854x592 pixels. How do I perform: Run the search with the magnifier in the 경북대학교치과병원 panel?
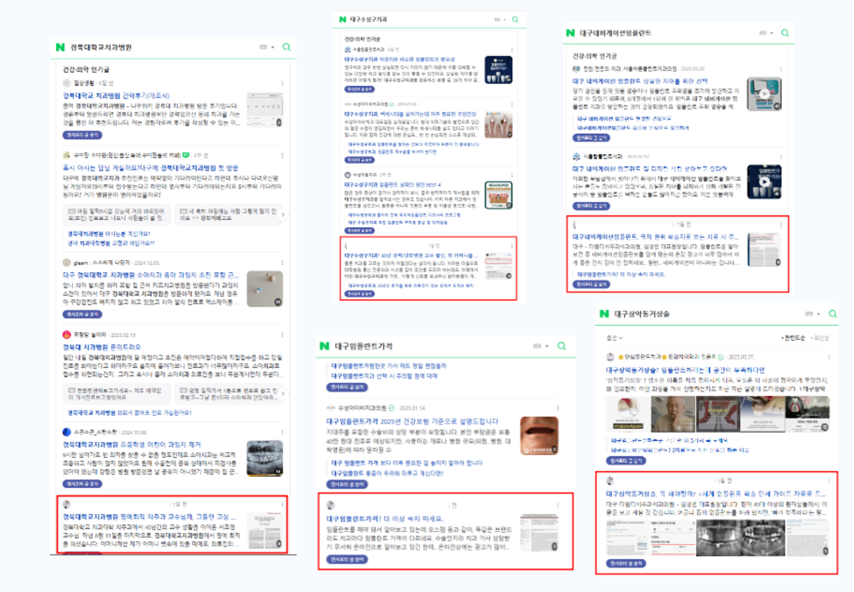(287, 47)
